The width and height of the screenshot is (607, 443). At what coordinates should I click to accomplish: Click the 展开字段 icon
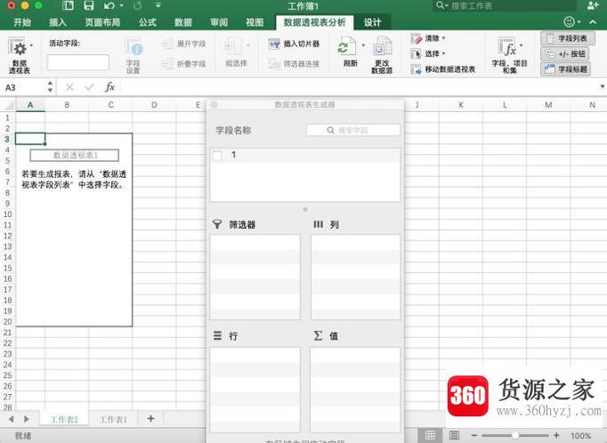[x=167, y=44]
